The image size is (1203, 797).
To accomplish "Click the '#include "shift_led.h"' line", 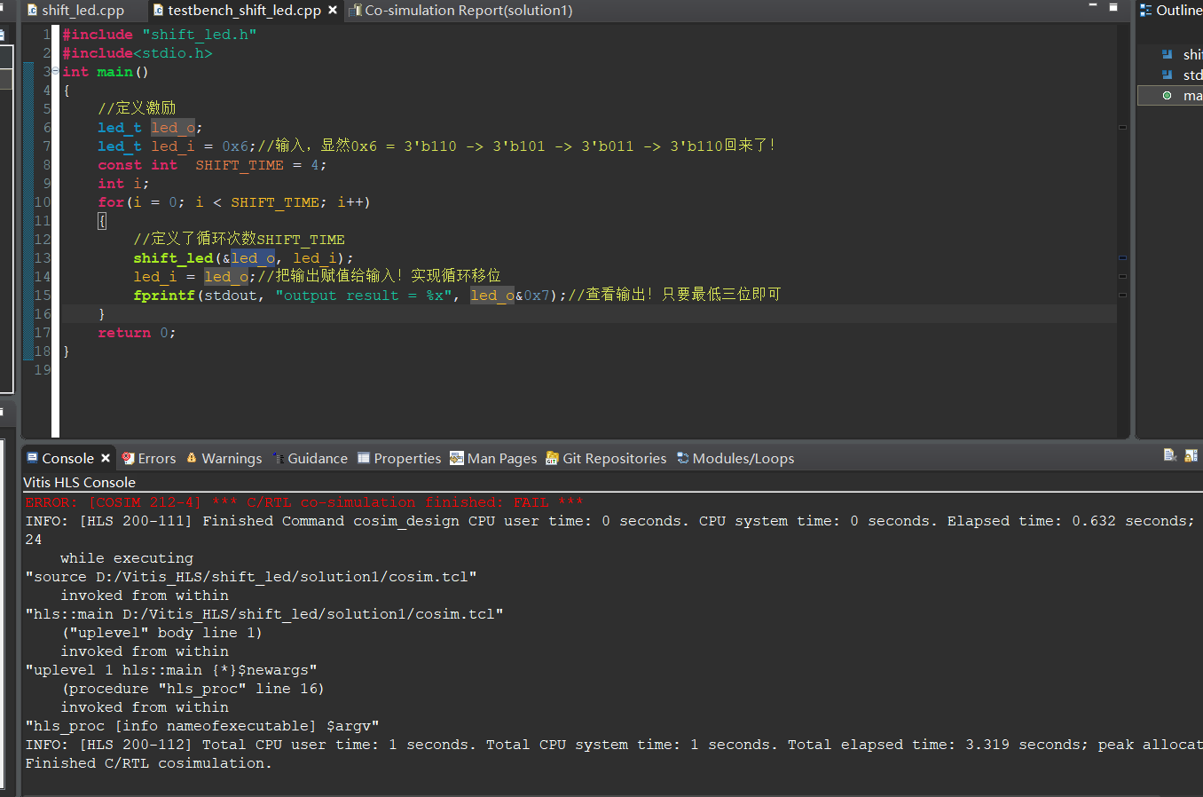I will click(x=160, y=35).
